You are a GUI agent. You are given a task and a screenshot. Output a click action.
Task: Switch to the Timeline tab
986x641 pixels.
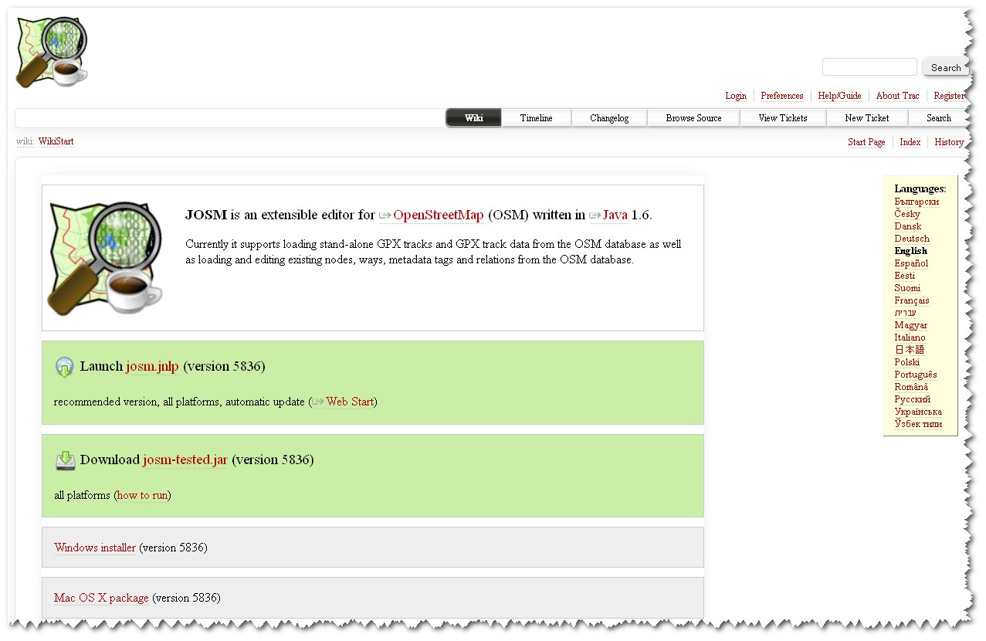[536, 118]
